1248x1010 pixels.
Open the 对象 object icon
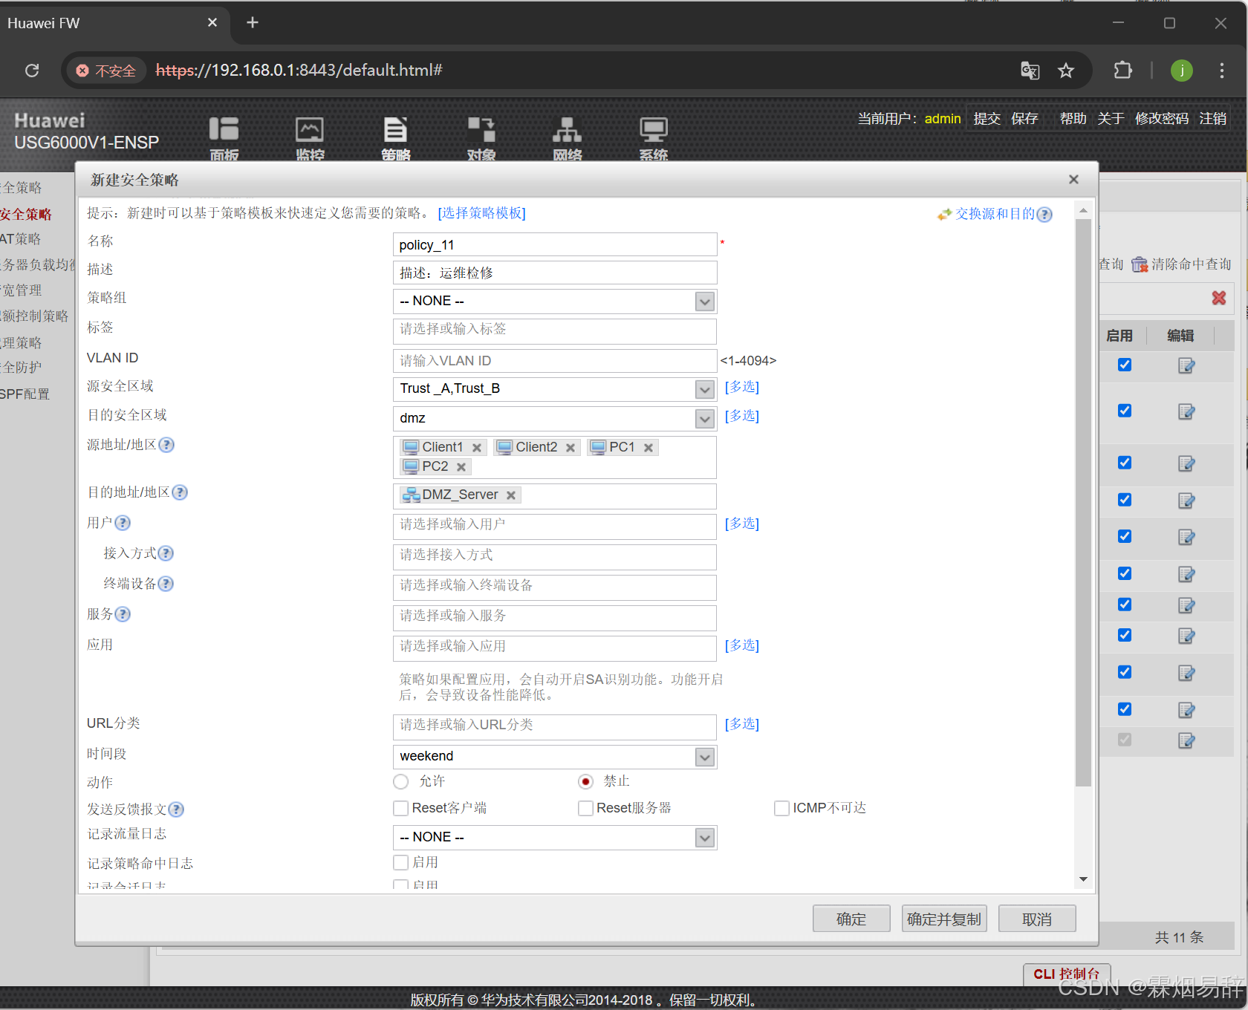481,137
